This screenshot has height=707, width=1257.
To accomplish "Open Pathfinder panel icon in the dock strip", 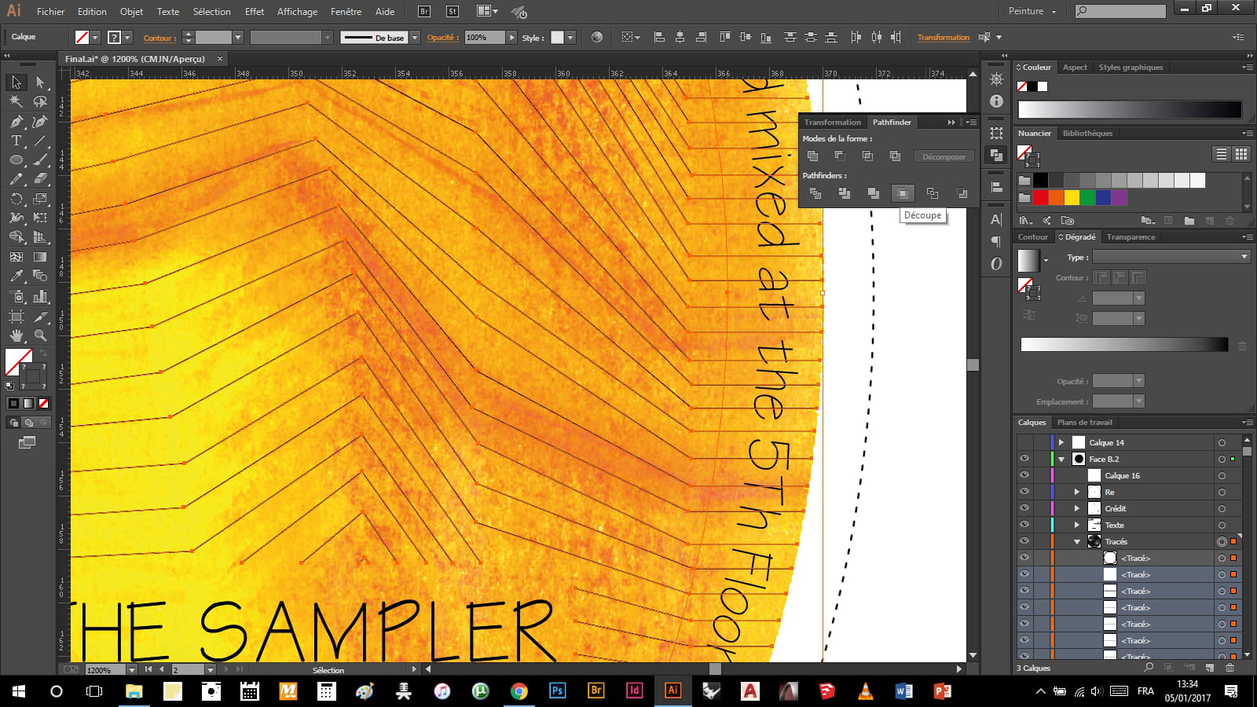I will coord(996,156).
